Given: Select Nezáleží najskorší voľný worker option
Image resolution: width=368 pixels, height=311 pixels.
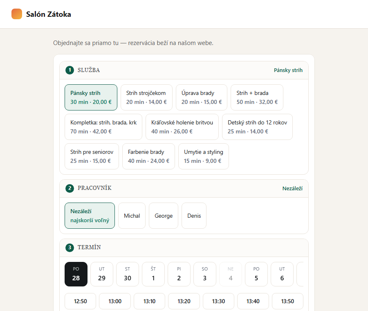Looking at the screenshot, I should pos(90,216).
